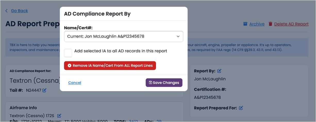
Task: Click the Delete AD Report link
Action: (x=291, y=24)
